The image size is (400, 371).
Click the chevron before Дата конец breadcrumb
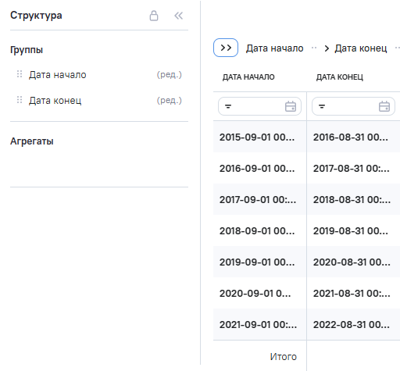click(327, 48)
